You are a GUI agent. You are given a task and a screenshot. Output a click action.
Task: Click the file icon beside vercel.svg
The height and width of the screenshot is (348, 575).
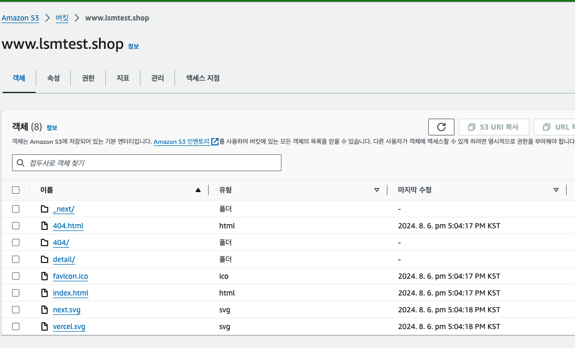45,326
